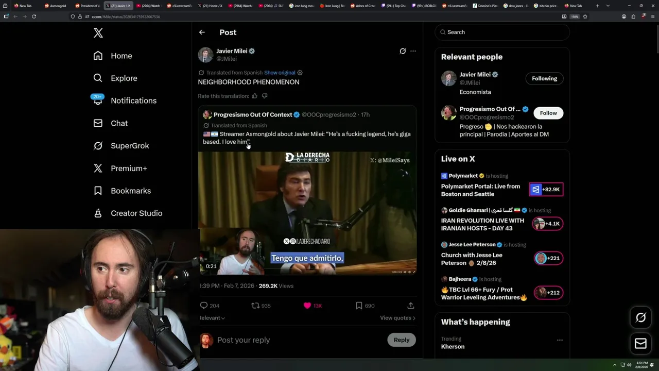Open Javier Milei's profile avatar on the post
Viewport: 659px width, 371px height.
pyautogui.click(x=205, y=55)
